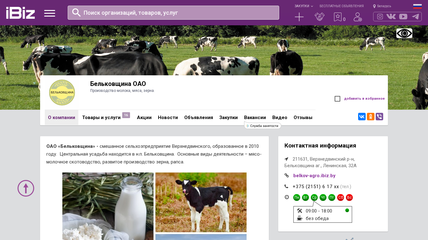The width and height of the screenshot is (428, 240).
Task: Share the page on Odnoklassniki
Action: [x=371, y=117]
